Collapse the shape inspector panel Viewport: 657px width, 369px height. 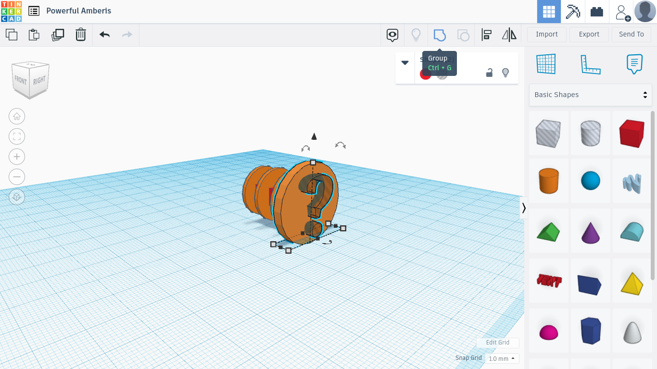(405, 62)
